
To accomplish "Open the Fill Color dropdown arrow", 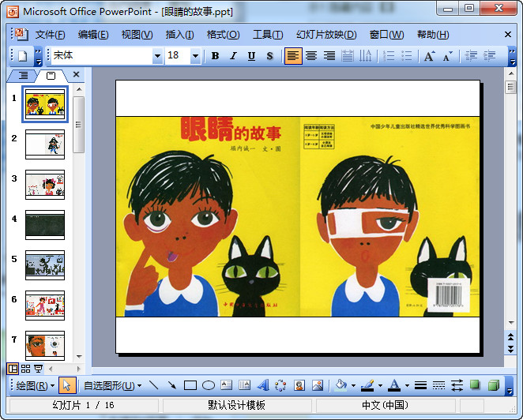I will tap(353, 386).
